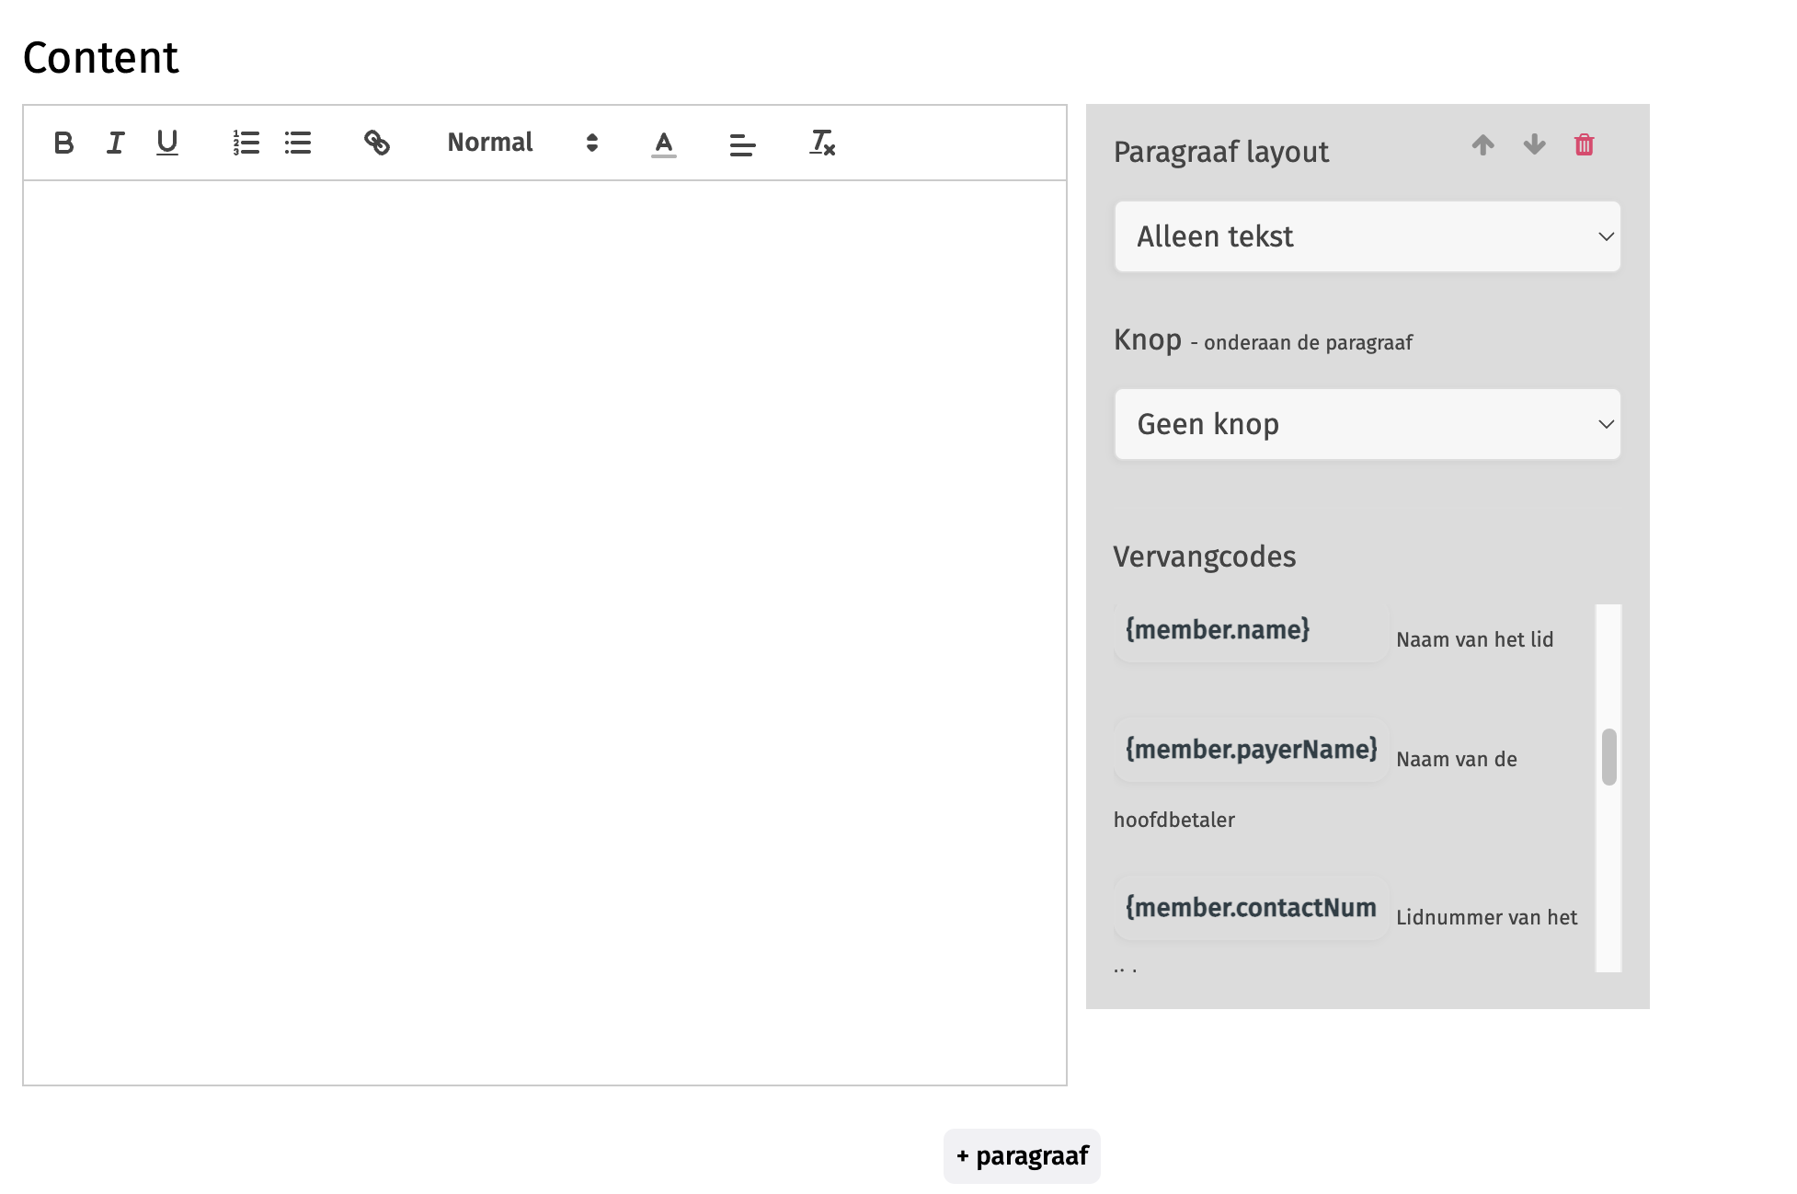
Task: Open the Normal heading size dropdown
Action: [521, 143]
